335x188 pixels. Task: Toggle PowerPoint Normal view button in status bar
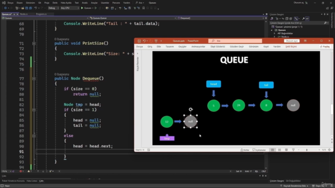pos(272,150)
